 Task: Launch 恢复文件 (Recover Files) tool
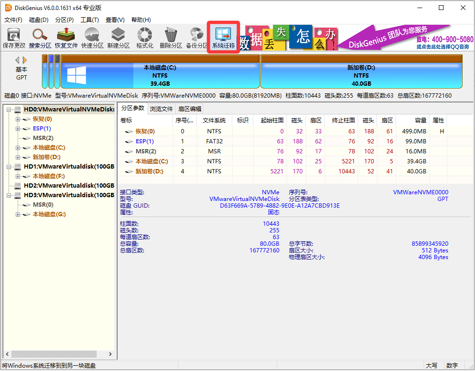point(65,37)
